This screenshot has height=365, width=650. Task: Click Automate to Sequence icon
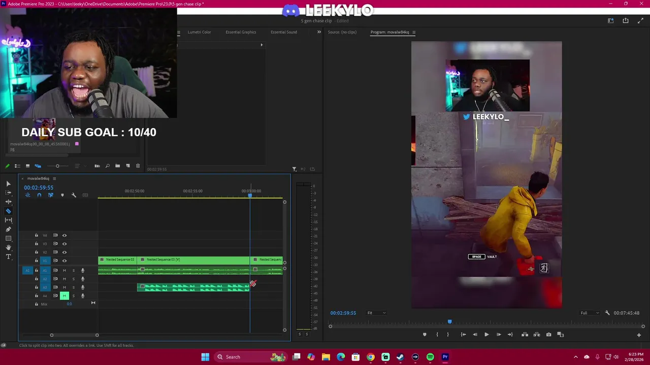(x=97, y=166)
